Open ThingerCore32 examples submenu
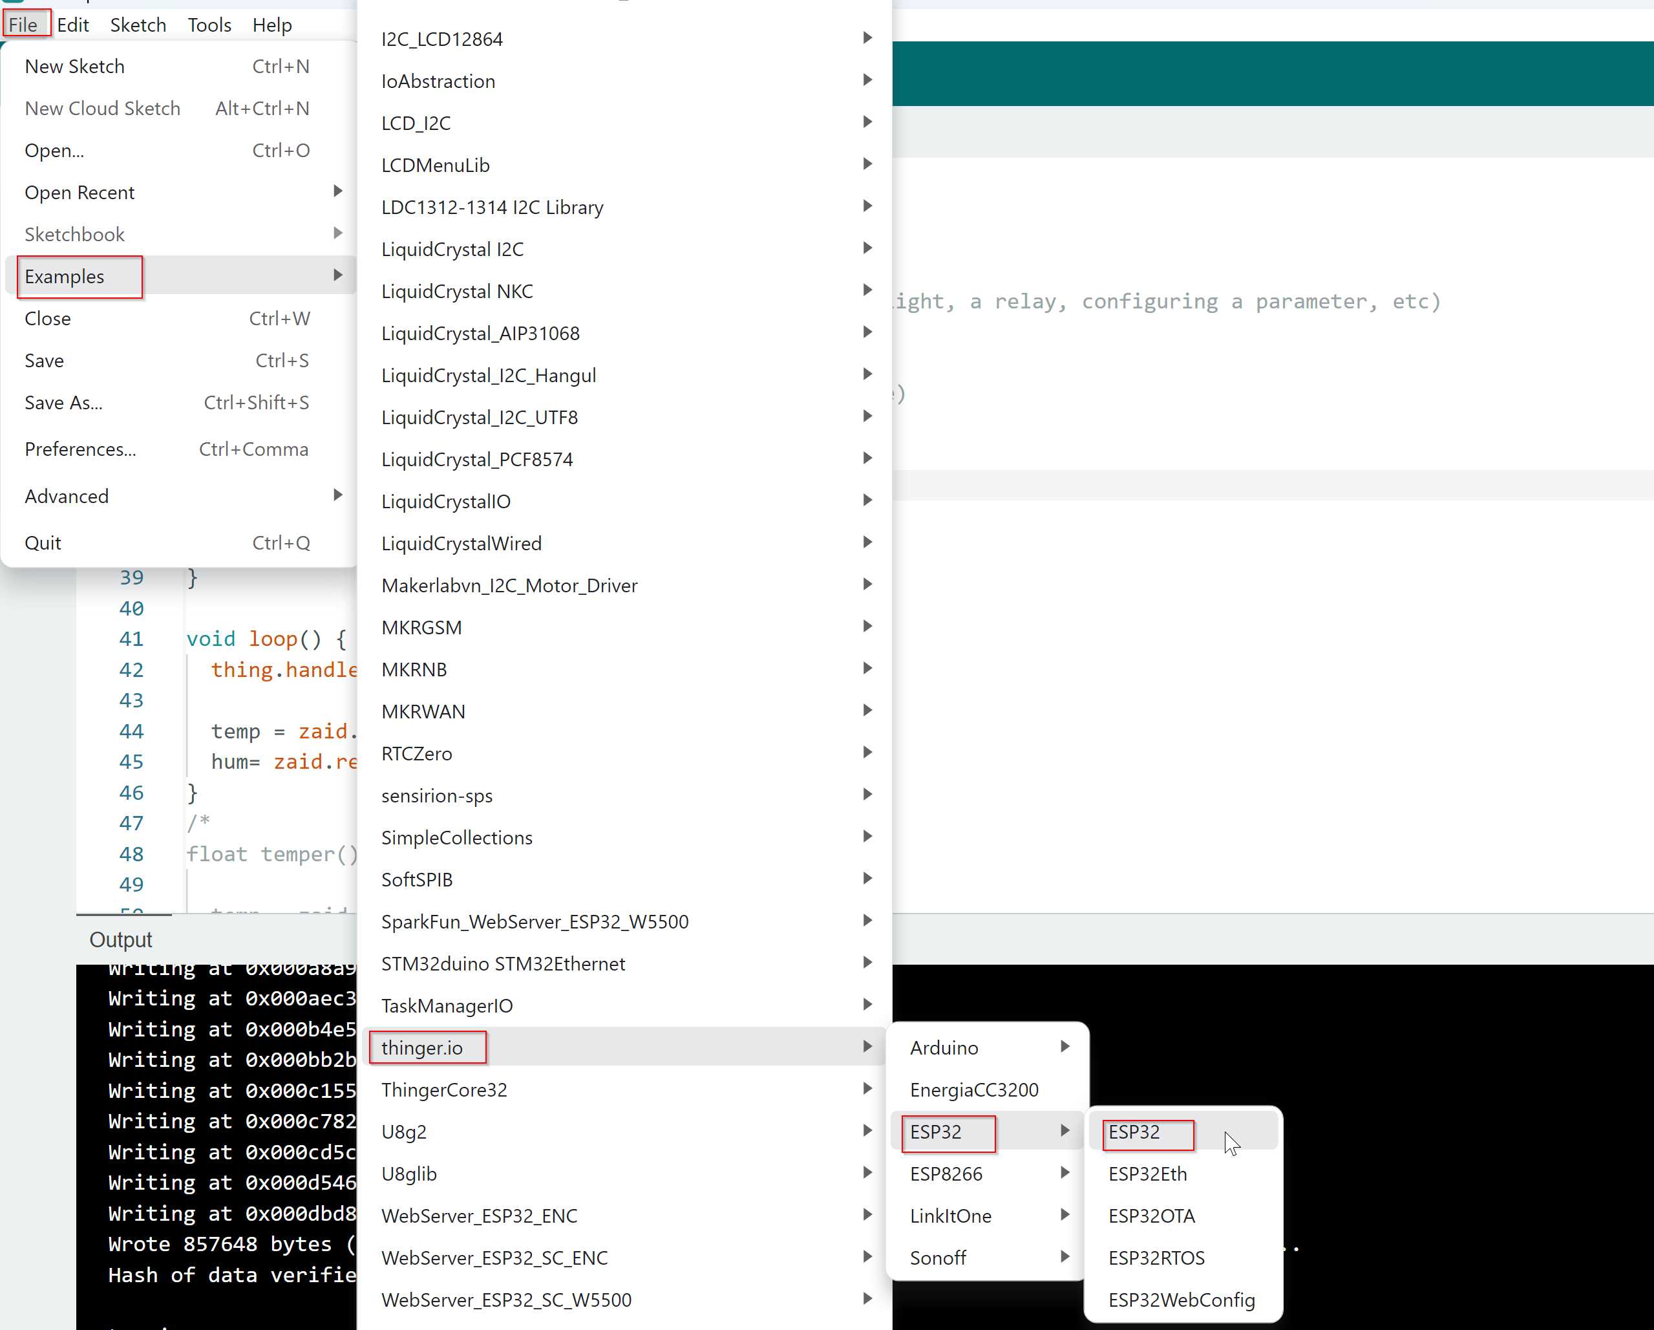The height and width of the screenshot is (1330, 1654). (x=624, y=1089)
